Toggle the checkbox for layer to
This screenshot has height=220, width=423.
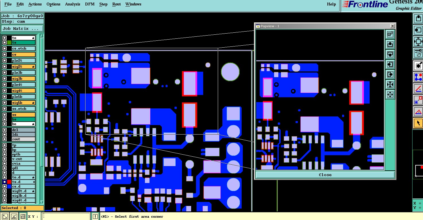click(x=5, y=38)
